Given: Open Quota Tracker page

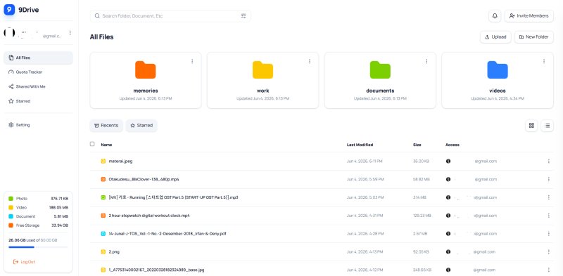Looking at the screenshot, I should coord(38,72).
